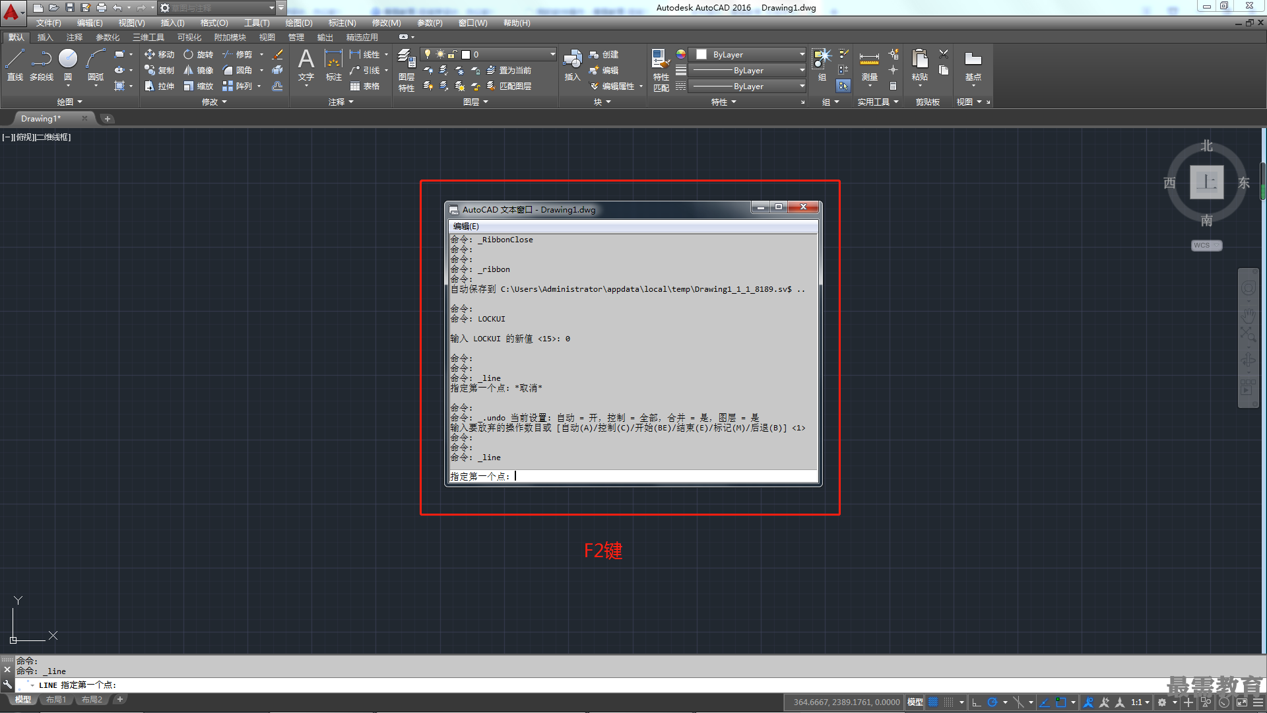The height and width of the screenshot is (713, 1267).
Task: Click the WCS button under ViewCube
Action: point(1206,246)
